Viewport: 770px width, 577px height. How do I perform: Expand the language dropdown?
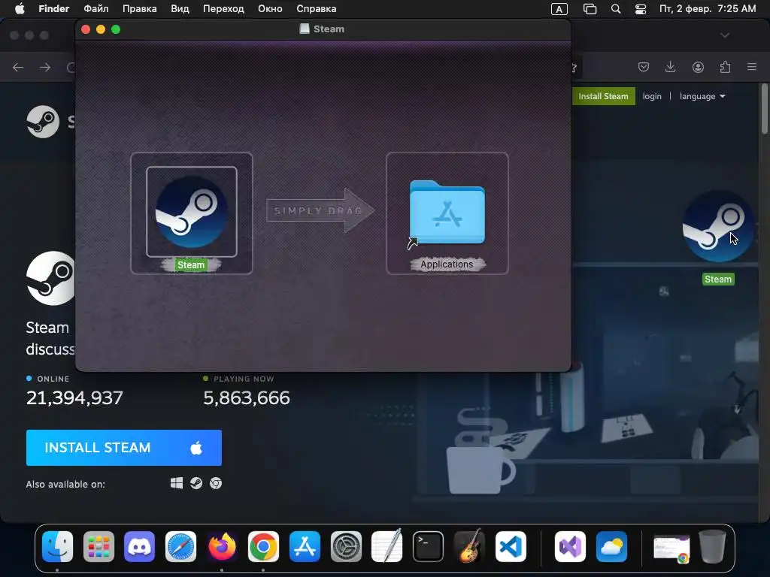pos(702,96)
